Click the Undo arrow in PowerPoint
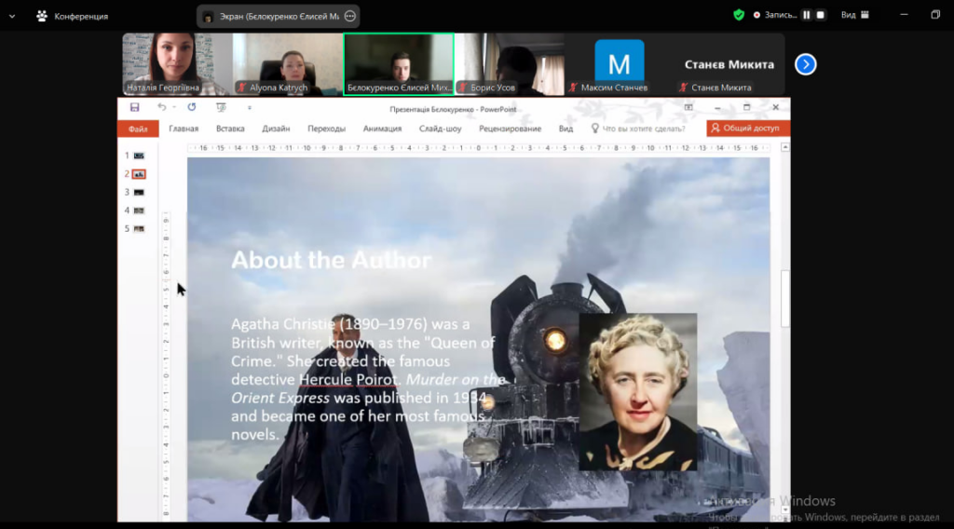The width and height of the screenshot is (954, 529). (x=161, y=107)
